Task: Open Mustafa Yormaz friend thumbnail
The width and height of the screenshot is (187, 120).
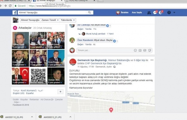Action: (20, 76)
